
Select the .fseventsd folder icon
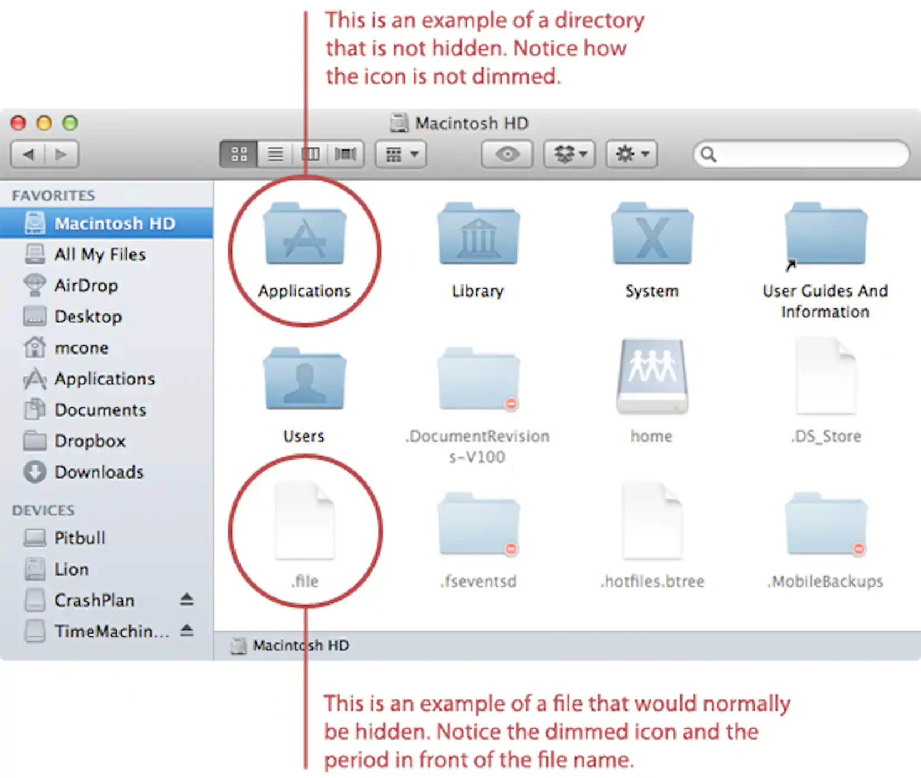point(478,524)
